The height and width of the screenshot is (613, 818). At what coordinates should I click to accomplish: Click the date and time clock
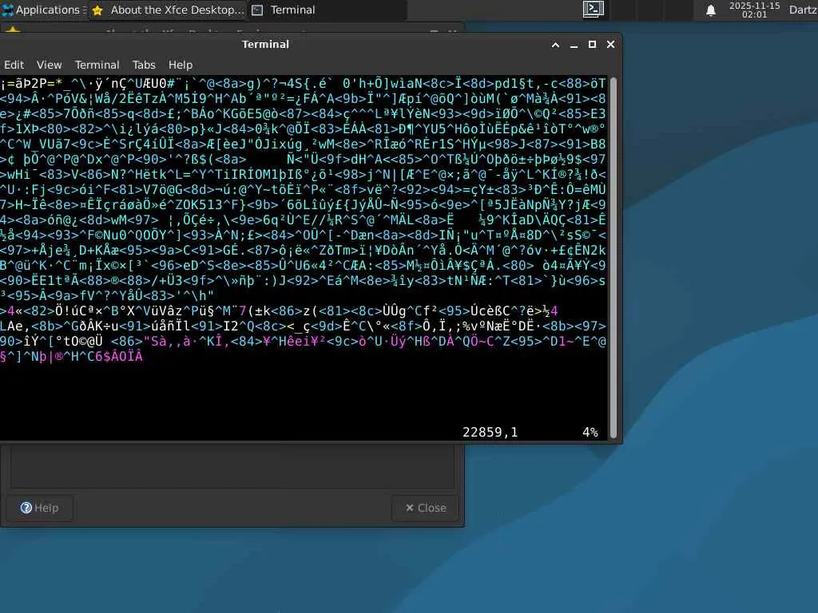[x=754, y=10]
